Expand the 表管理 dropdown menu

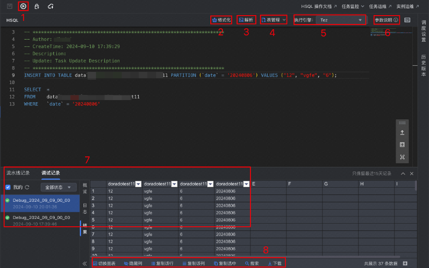pos(273,20)
